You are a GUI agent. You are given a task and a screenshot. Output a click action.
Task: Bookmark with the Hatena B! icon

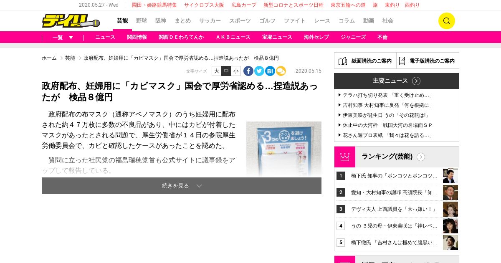pos(270,71)
